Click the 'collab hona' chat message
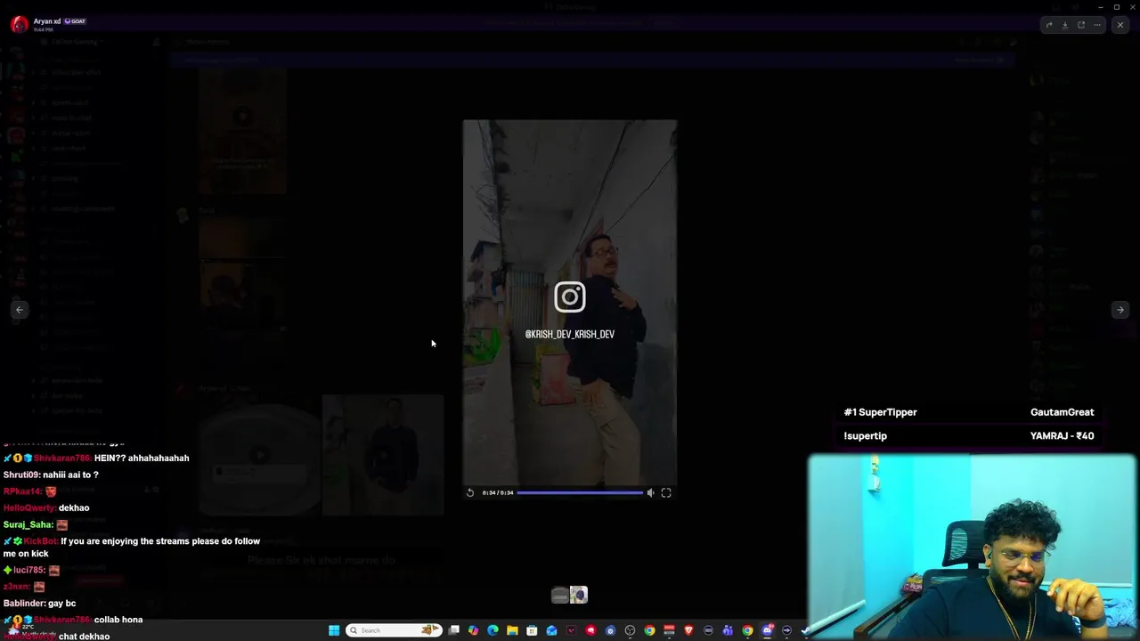1140x641 pixels. pos(118,620)
